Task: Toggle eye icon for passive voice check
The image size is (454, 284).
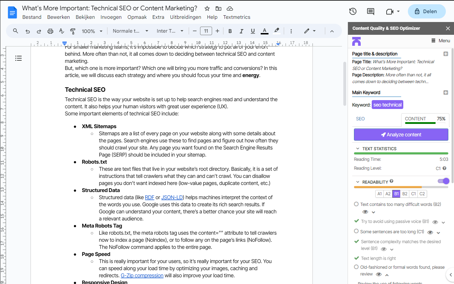Action: tap(435, 222)
